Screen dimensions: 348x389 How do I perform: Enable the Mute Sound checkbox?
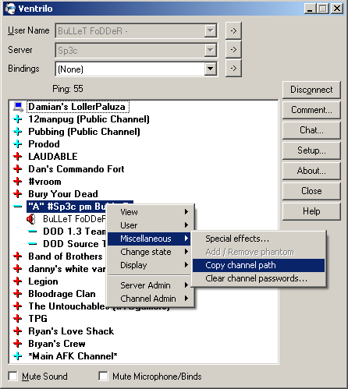pos(12,376)
